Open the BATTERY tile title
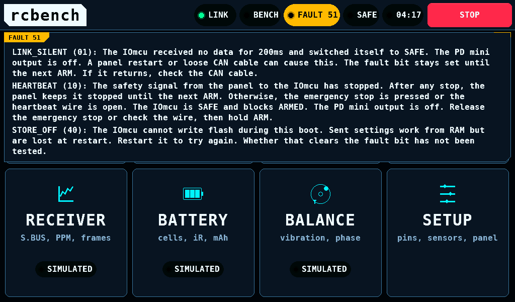The width and height of the screenshot is (515, 302). coord(193,220)
